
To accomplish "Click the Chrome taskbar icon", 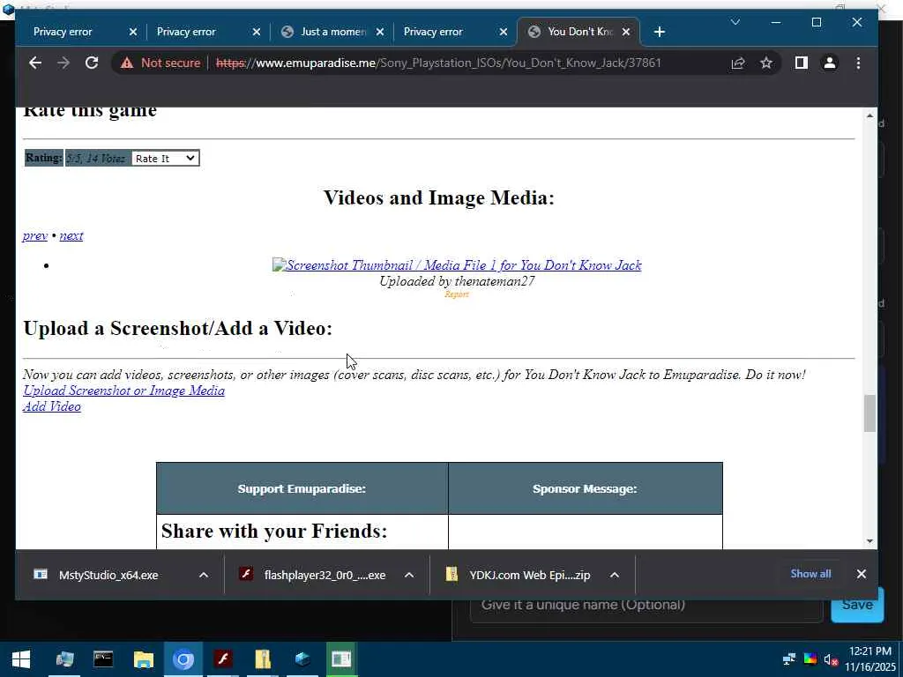I will (x=183, y=659).
